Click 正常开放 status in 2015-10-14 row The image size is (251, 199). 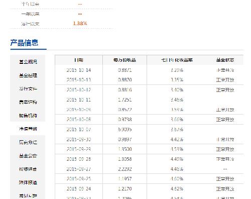tap(225, 70)
